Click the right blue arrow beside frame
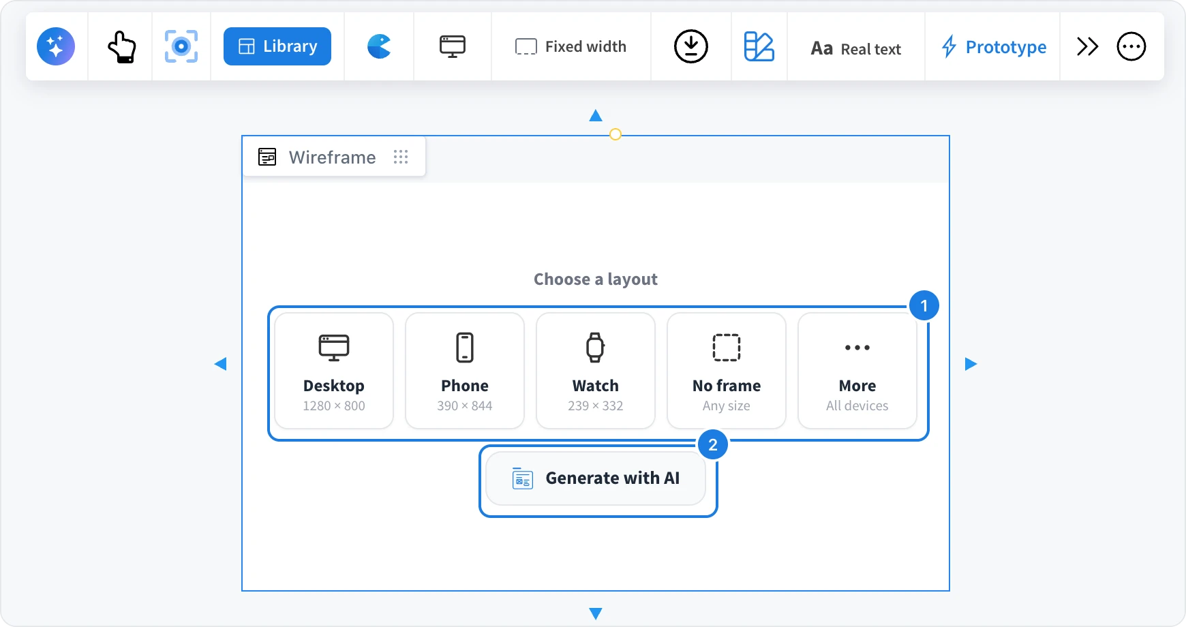Viewport: 1186px width, 627px height. (971, 364)
